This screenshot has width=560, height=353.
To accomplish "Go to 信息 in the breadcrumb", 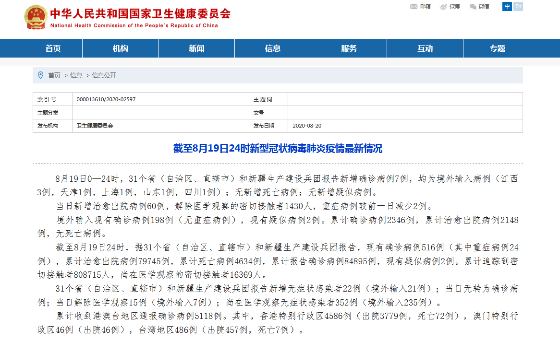I will click(76, 75).
